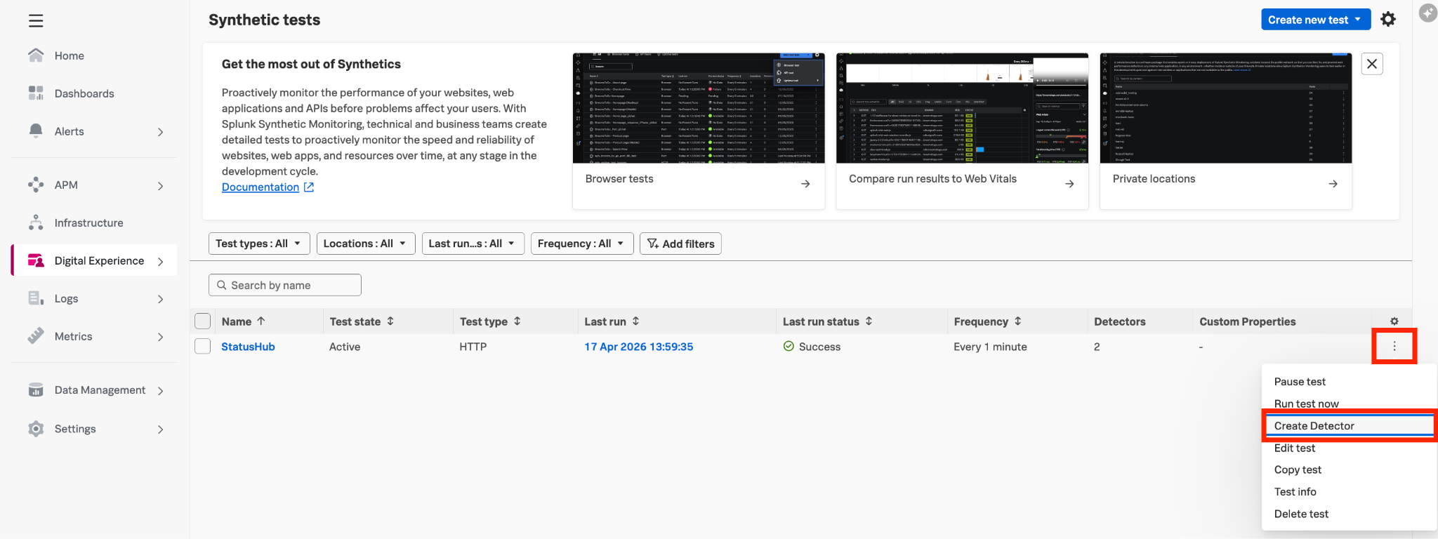Viewport: 1438px width, 539px height.
Task: Sort by Name column arrow
Action: click(x=261, y=321)
